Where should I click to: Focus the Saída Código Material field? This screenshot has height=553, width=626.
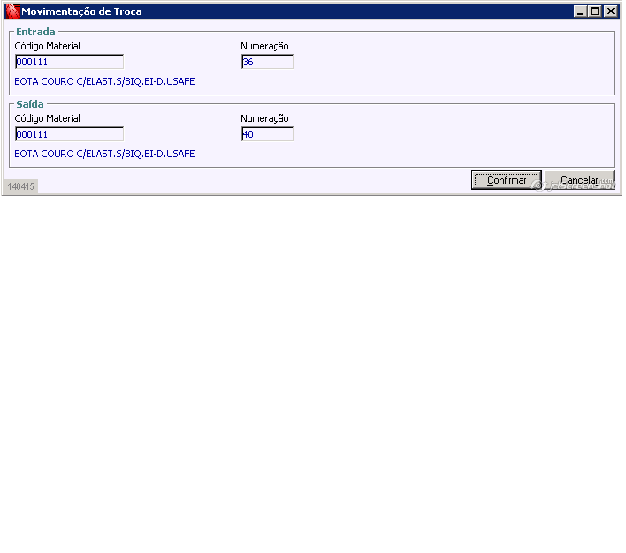tap(69, 134)
